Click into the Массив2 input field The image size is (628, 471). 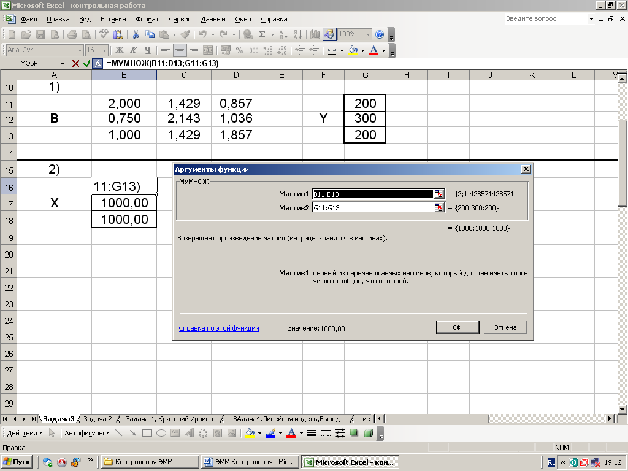(x=372, y=208)
